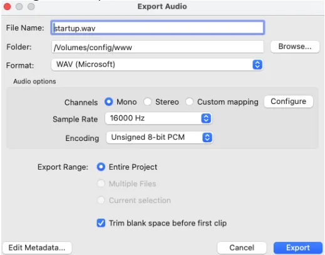Click the Audio options label
The image size is (325, 255).
[34, 81]
